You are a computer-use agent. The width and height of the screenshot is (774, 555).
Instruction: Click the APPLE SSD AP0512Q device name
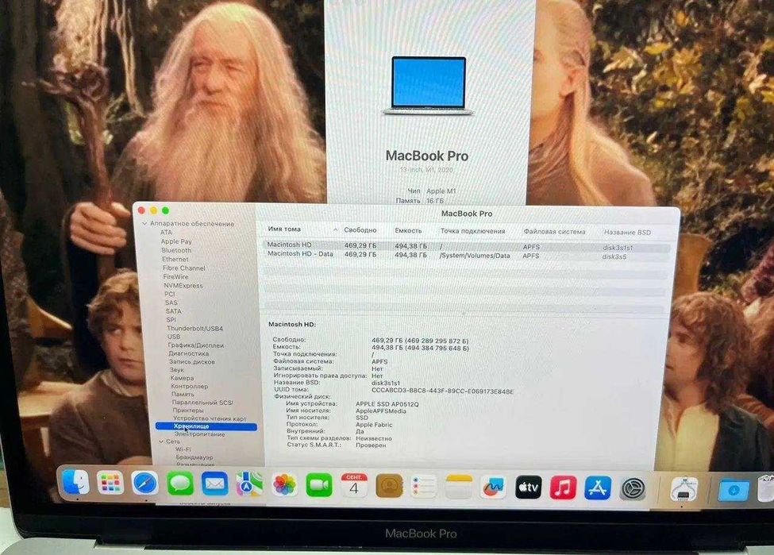click(387, 404)
